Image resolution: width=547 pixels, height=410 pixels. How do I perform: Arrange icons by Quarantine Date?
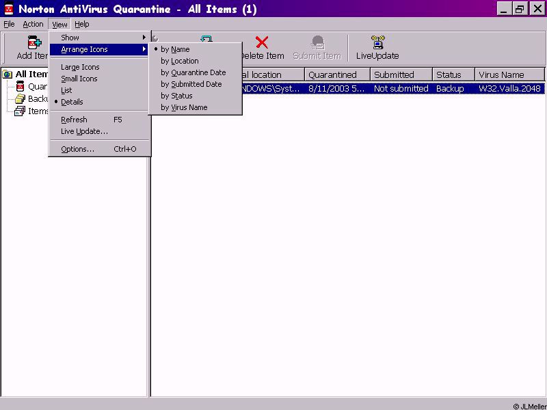193,72
